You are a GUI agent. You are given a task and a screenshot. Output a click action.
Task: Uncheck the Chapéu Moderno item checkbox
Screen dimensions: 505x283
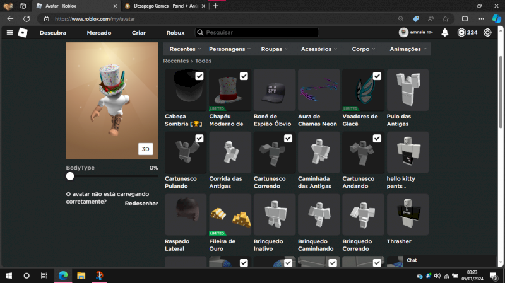click(x=244, y=76)
